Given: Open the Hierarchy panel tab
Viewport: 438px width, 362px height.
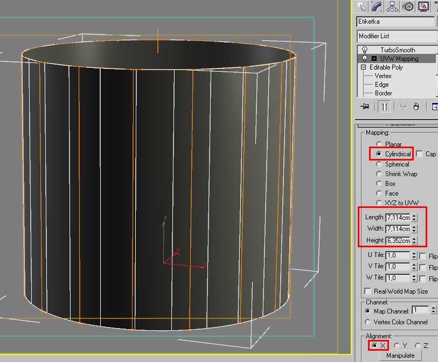Looking at the screenshot, I should (393, 6).
